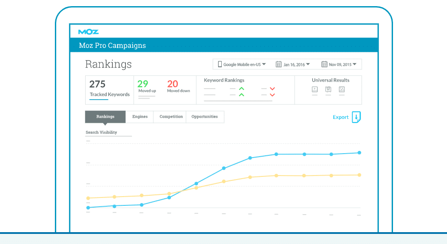Click the mobile device icon beside Google Mobile
Image resolution: width=447 pixels, height=244 pixels.
tap(220, 64)
